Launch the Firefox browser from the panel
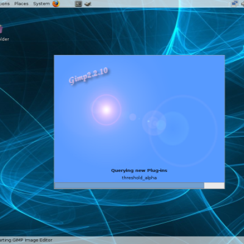Screen dimensions: 244x244 (x=56, y=4)
